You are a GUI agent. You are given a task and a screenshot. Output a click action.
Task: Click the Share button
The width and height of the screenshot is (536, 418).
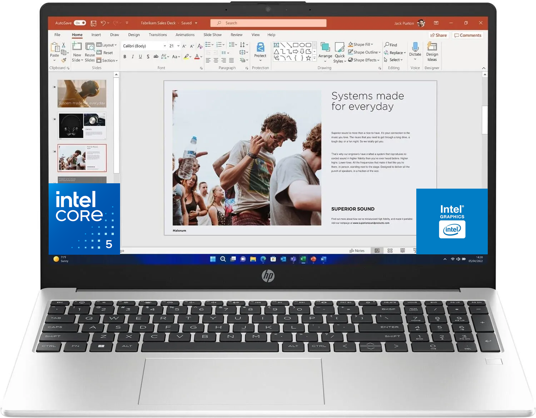click(438, 35)
